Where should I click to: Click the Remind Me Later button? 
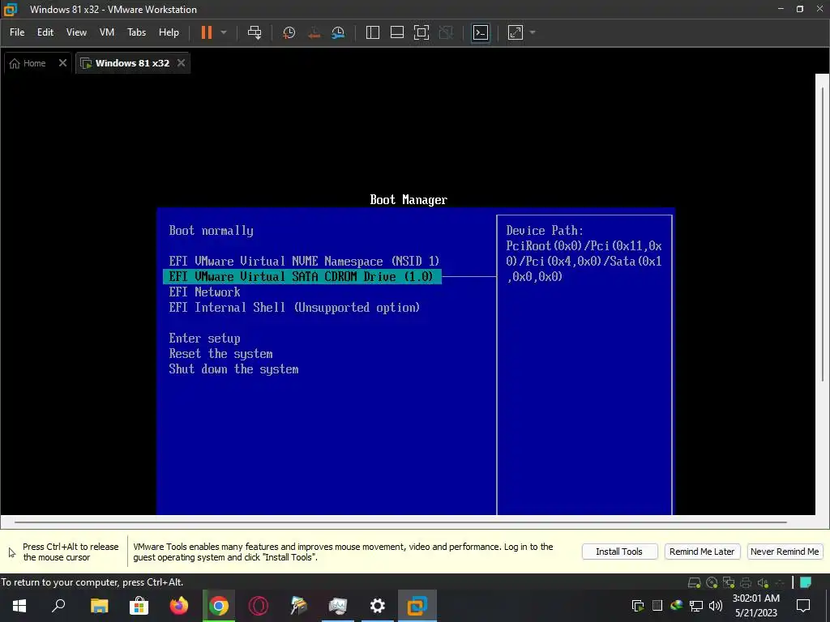click(702, 552)
